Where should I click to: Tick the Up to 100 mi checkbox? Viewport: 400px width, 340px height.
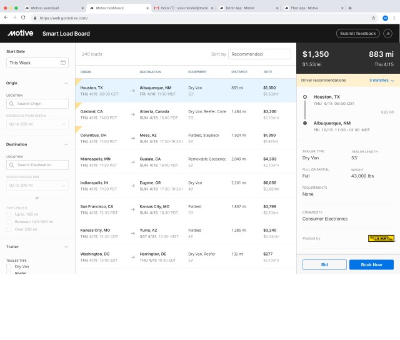coord(9,214)
